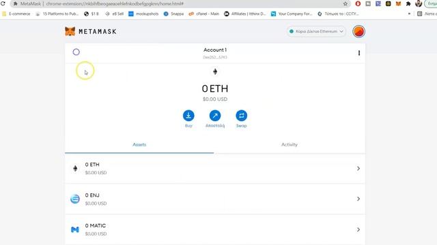Open the 0 ENJ asset row
437x245 pixels.
coord(215,199)
